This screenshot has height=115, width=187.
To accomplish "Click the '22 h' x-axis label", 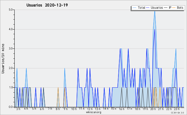I will pos(169,109).
